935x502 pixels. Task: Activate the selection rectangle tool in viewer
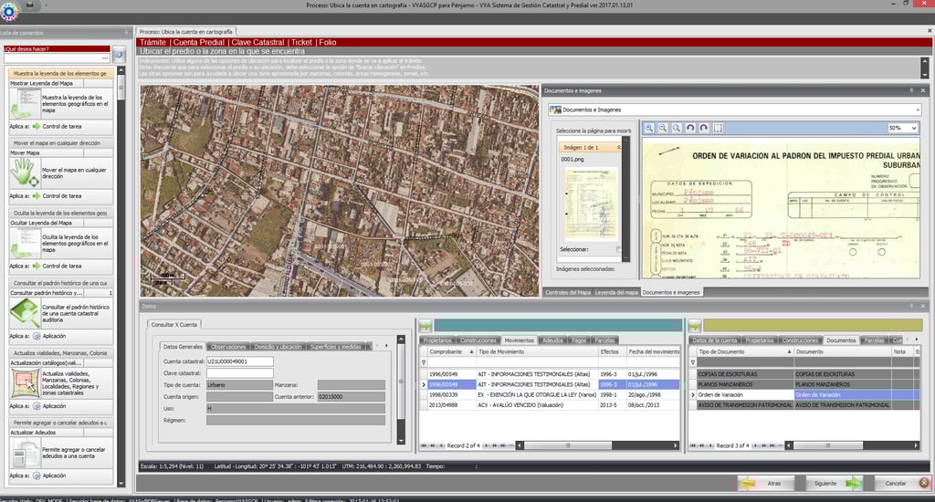(x=718, y=129)
